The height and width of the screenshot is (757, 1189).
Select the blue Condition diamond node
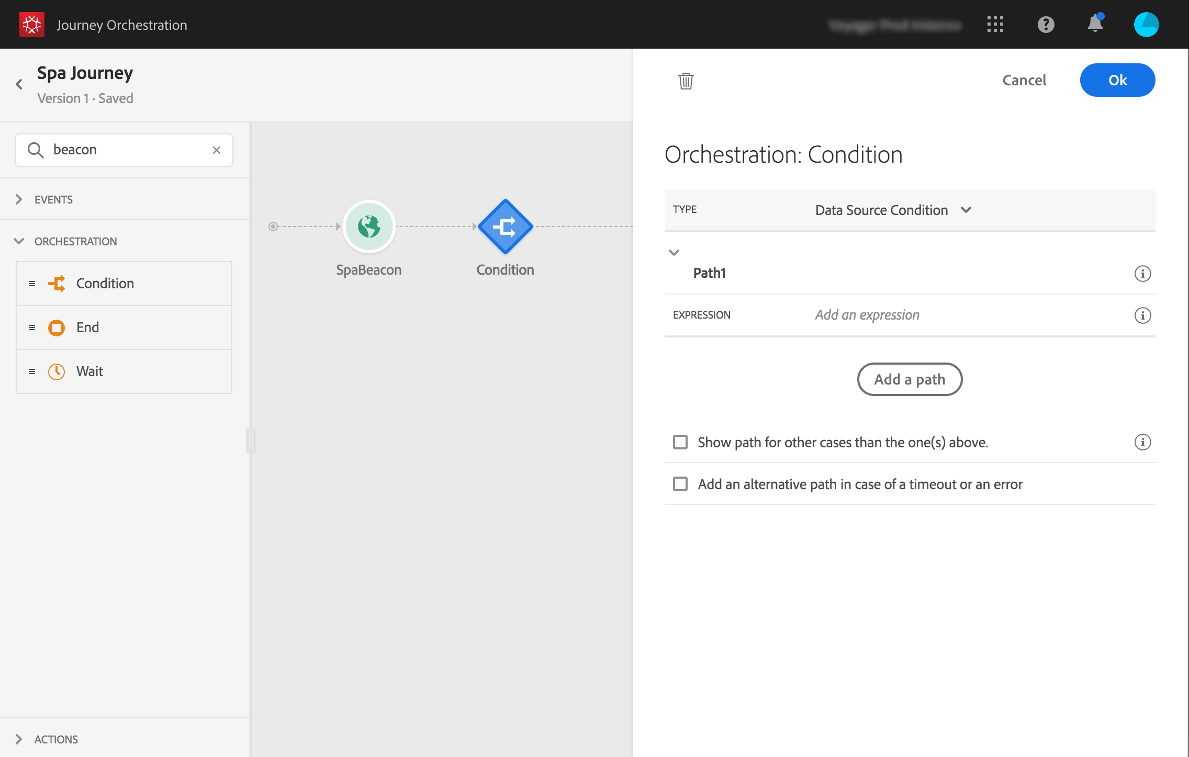505,227
